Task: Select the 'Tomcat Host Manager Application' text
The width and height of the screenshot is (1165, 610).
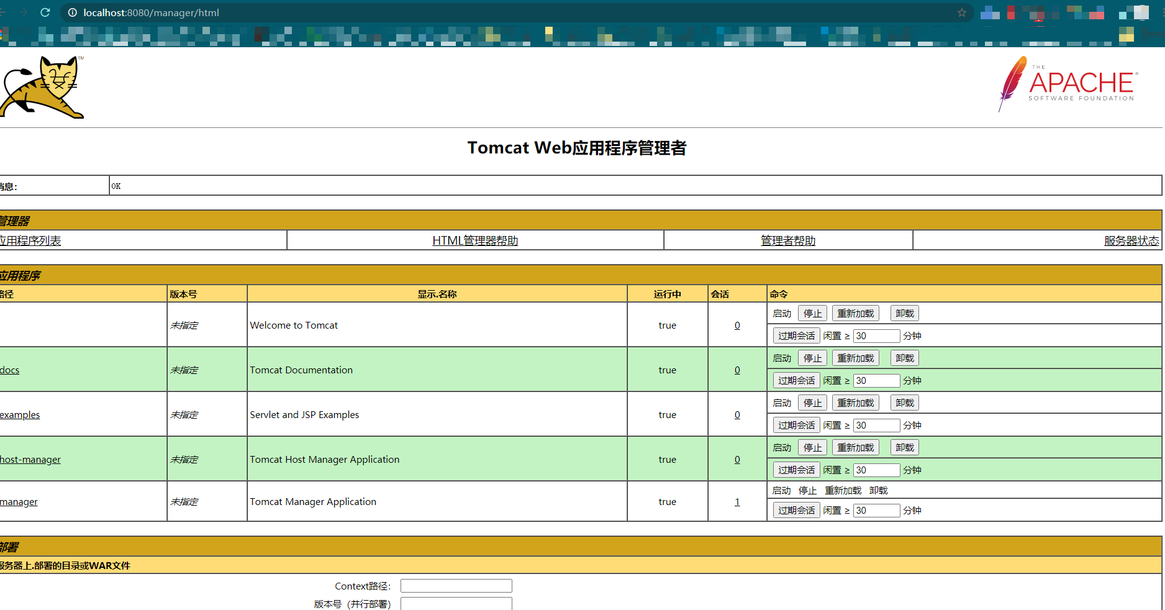Action: [325, 459]
